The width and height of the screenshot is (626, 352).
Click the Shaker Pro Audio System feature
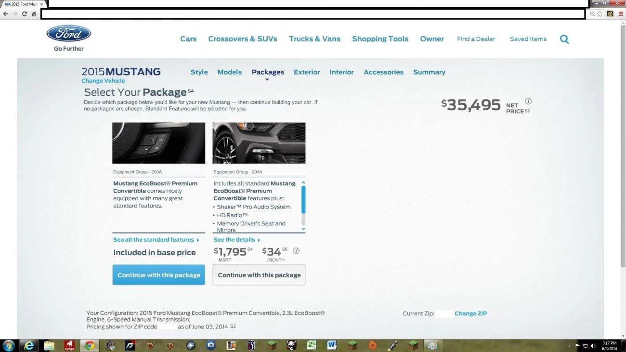254,207
